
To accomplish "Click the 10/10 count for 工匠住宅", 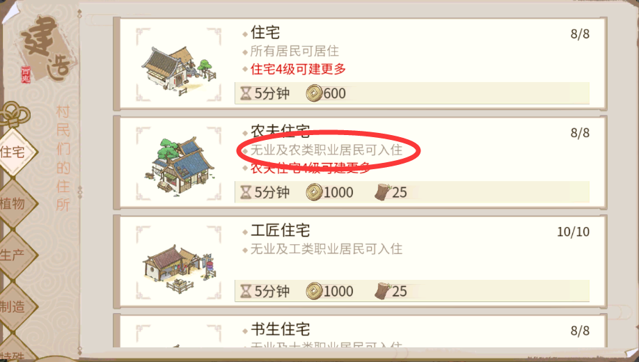I will point(573,232).
